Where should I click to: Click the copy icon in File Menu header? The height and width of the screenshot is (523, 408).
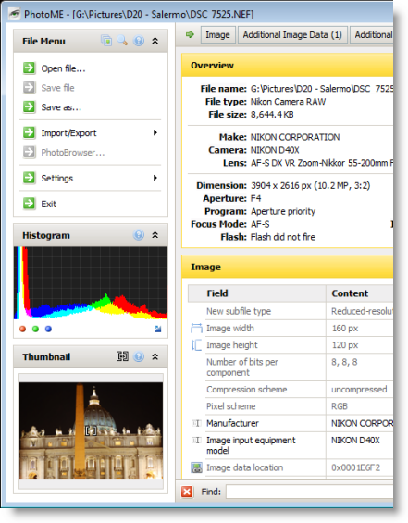coord(106,41)
